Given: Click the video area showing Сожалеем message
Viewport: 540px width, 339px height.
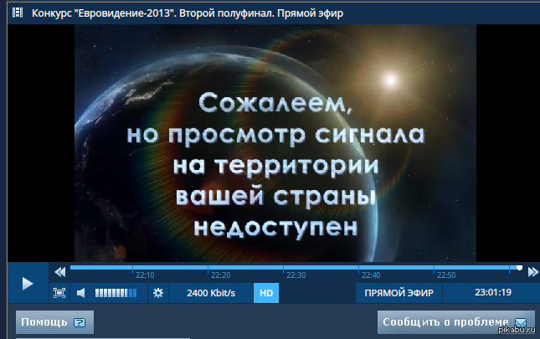Looking at the screenshot, I should pos(275,143).
